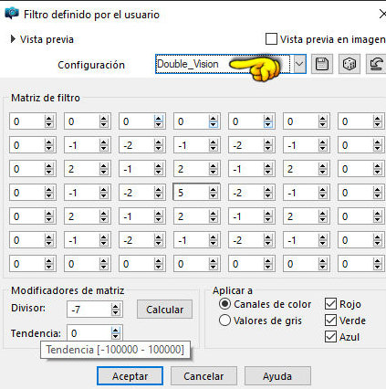Increase the center matrix value 5 spinner
386x389 pixels.
click(x=213, y=190)
